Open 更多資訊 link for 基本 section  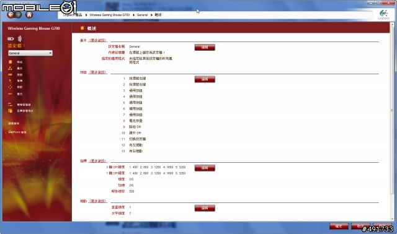[x=98, y=40]
